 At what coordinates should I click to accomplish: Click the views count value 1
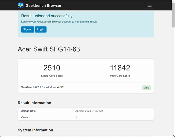click(x=76, y=117)
